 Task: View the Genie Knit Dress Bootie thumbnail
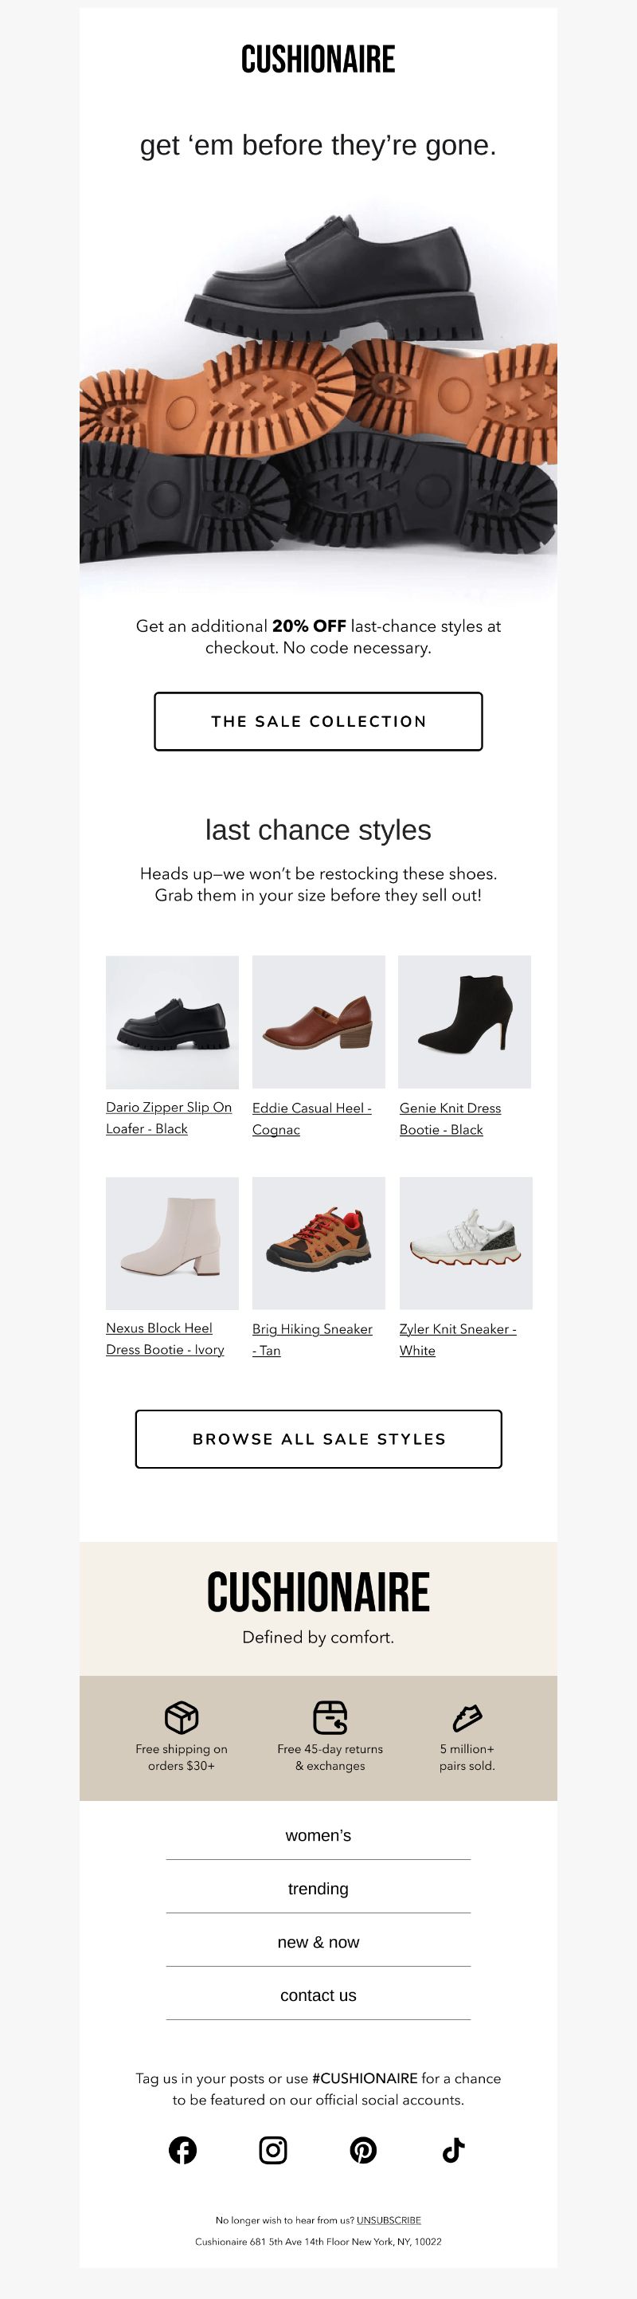465,1022
